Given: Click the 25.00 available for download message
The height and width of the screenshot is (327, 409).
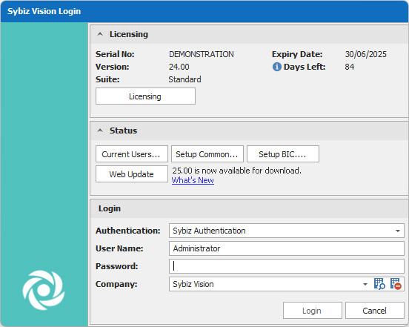Looking at the screenshot, I should [x=236, y=171].
